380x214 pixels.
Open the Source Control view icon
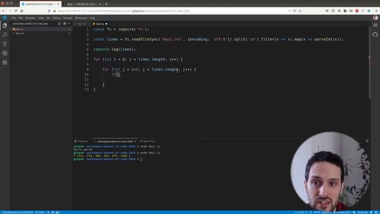[x=5, y=44]
